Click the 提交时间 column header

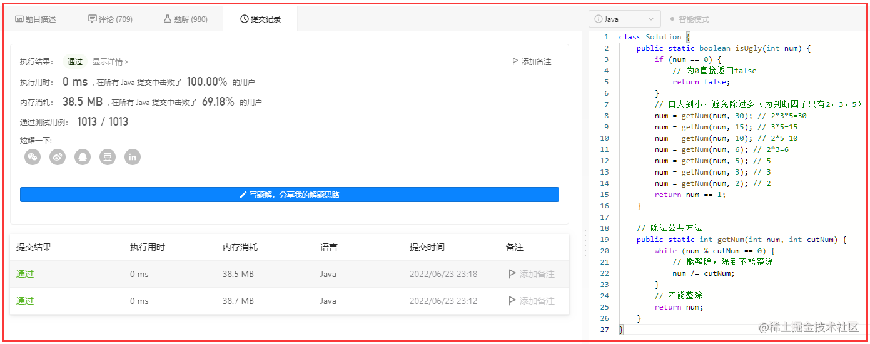427,247
